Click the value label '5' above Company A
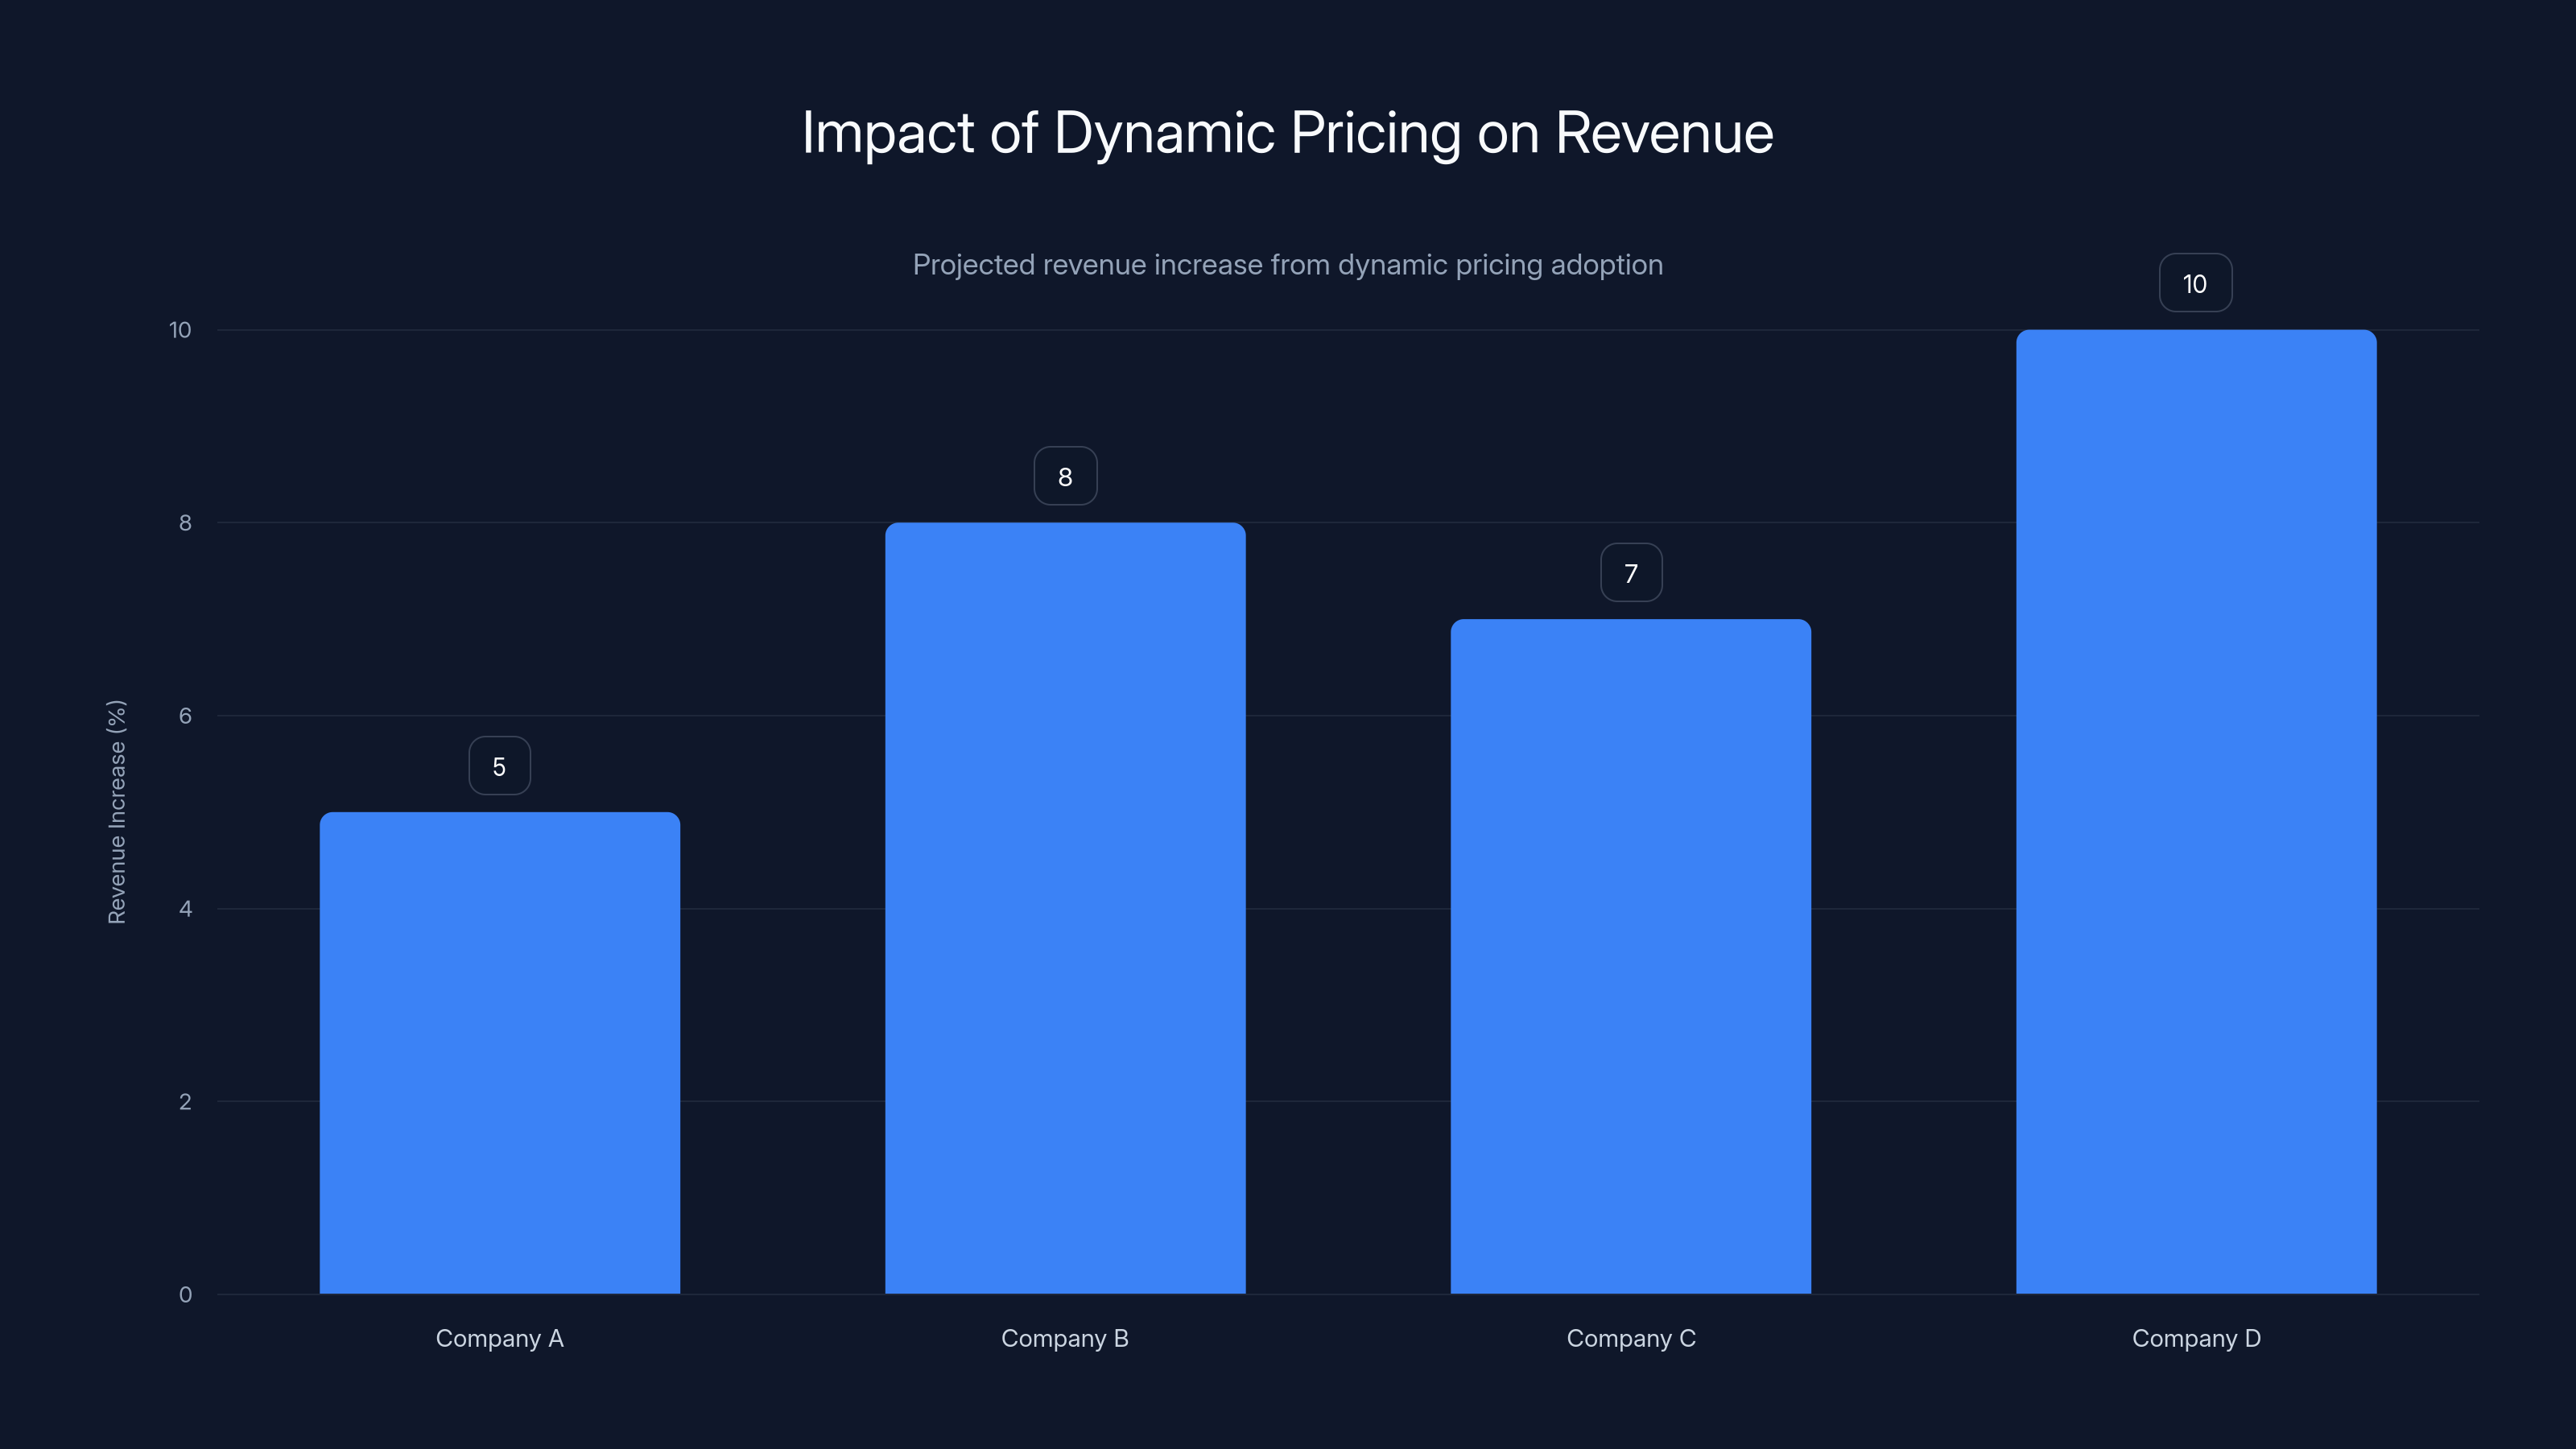This screenshot has width=2576, height=1449. [x=500, y=766]
